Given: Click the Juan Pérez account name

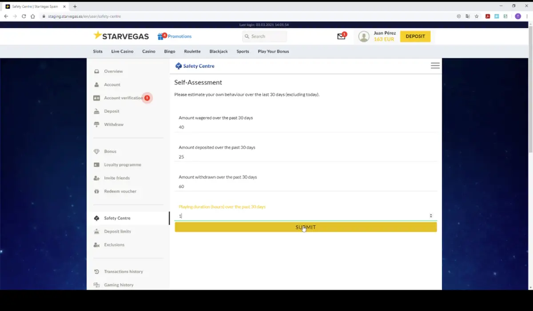Looking at the screenshot, I should pos(385,33).
